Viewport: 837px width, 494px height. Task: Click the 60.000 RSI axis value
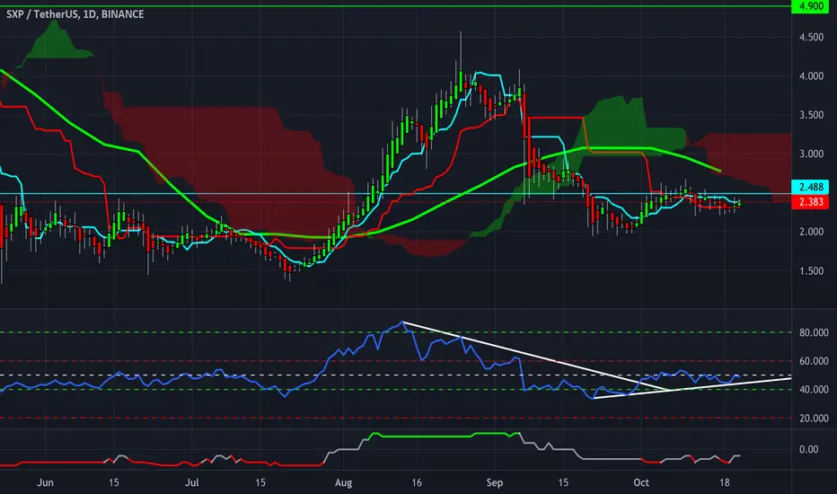click(x=814, y=362)
